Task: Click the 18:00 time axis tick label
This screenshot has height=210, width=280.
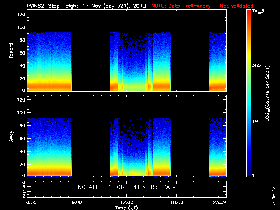Action: [x=176, y=203]
